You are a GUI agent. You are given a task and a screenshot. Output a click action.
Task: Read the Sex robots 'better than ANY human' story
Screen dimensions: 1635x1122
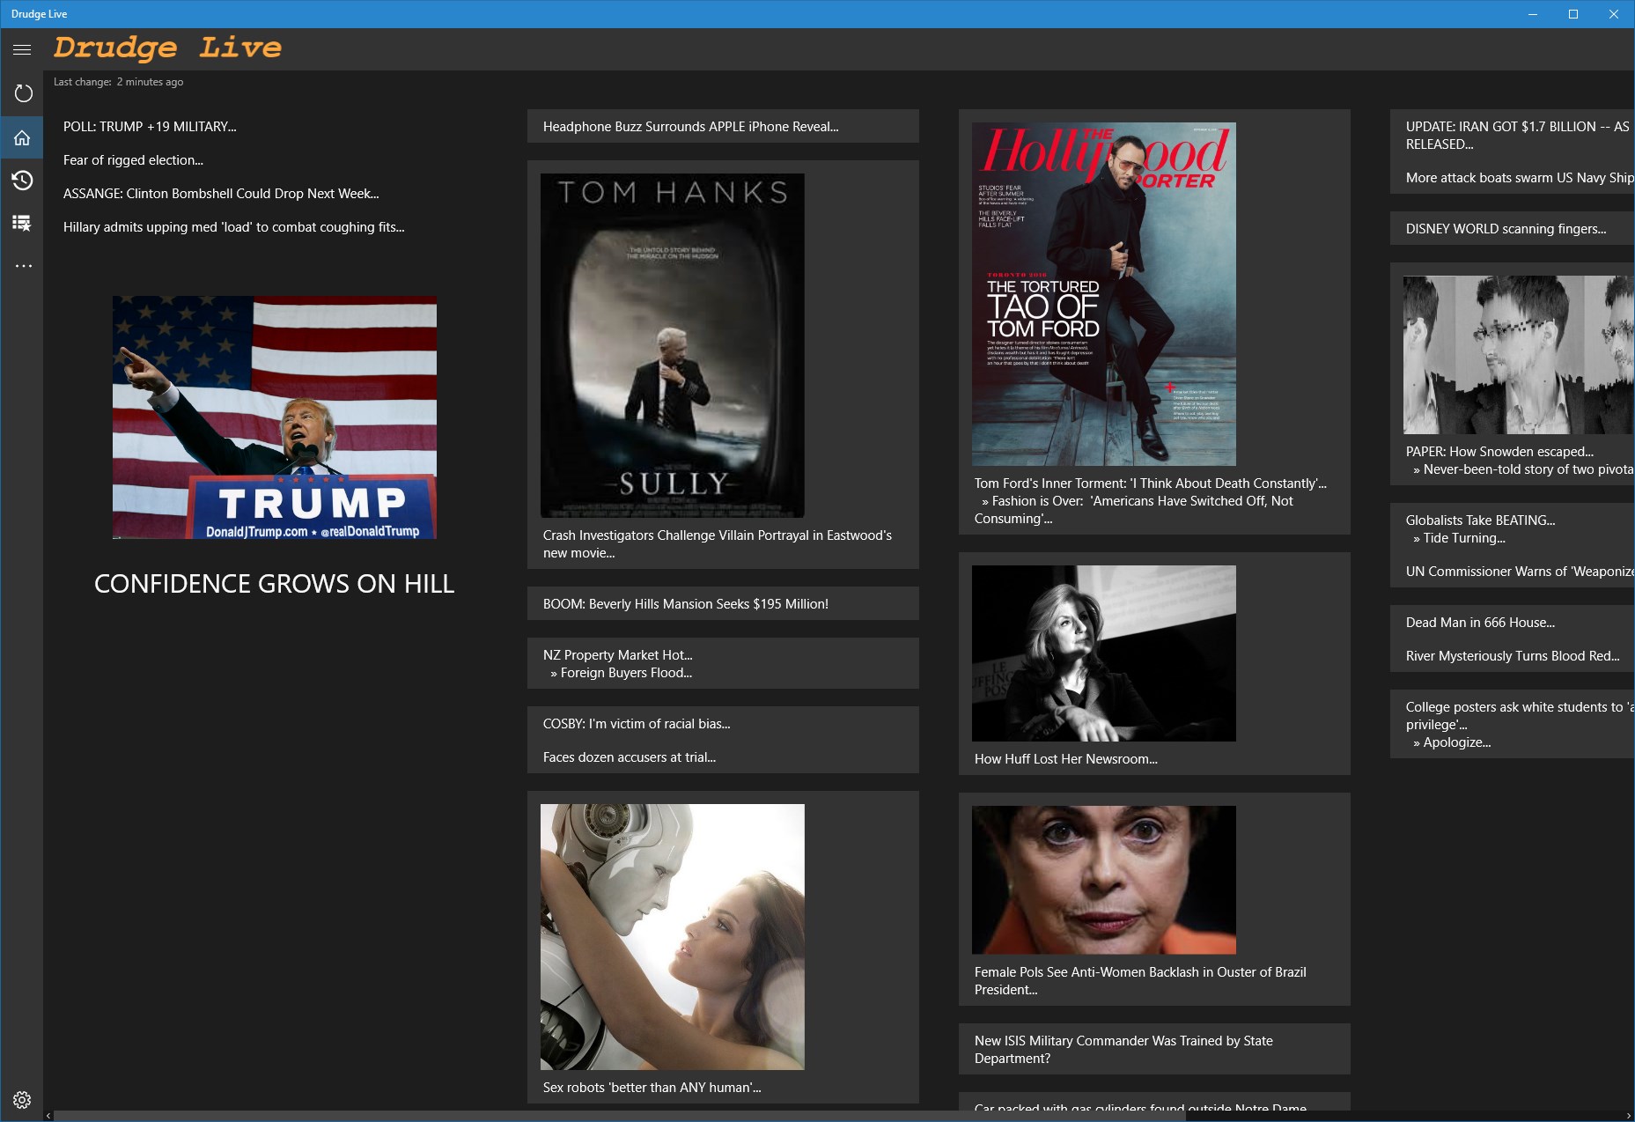tap(652, 1087)
